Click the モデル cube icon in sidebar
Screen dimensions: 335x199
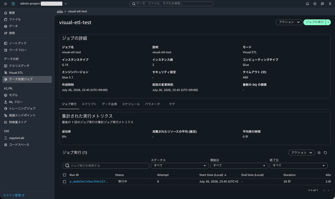6,95
